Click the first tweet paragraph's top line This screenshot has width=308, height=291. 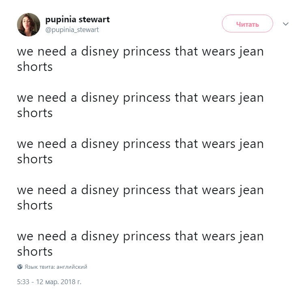click(140, 51)
